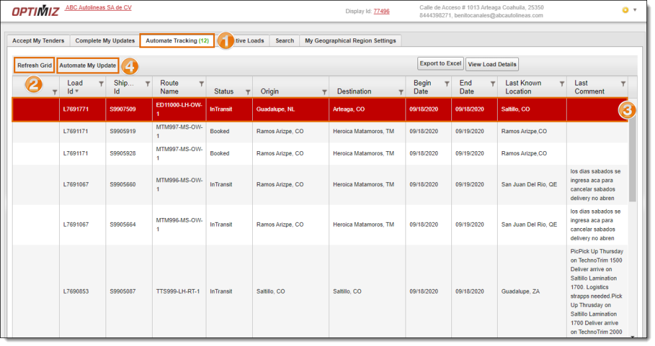This screenshot has width=655, height=346.
Task: Filter the Last Known Location column
Action: 561,84
